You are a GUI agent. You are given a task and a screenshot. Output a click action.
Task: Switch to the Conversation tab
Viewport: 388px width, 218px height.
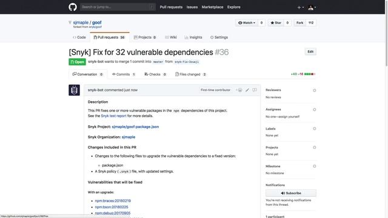(x=88, y=74)
